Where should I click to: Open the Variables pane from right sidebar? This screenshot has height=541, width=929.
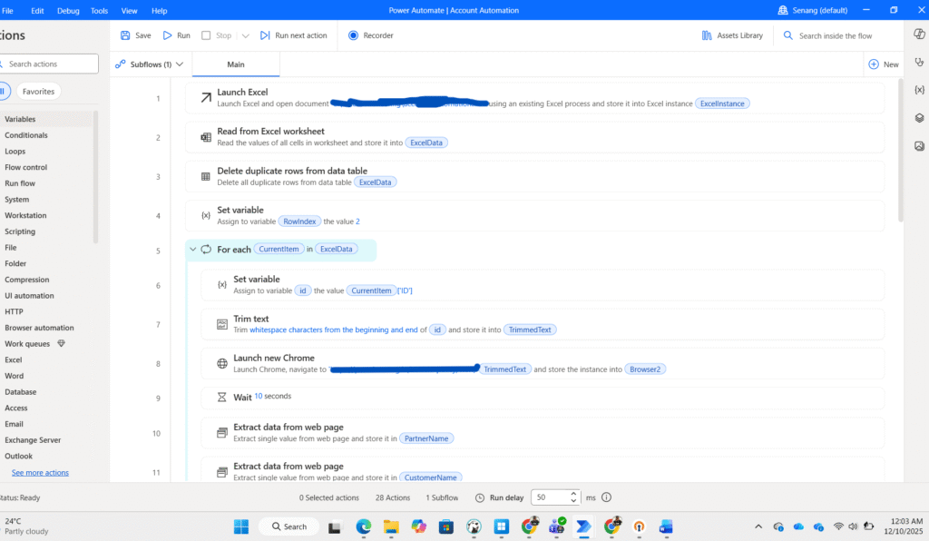(x=919, y=90)
